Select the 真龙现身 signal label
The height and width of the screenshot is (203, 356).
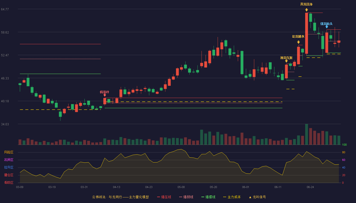point(306,4)
